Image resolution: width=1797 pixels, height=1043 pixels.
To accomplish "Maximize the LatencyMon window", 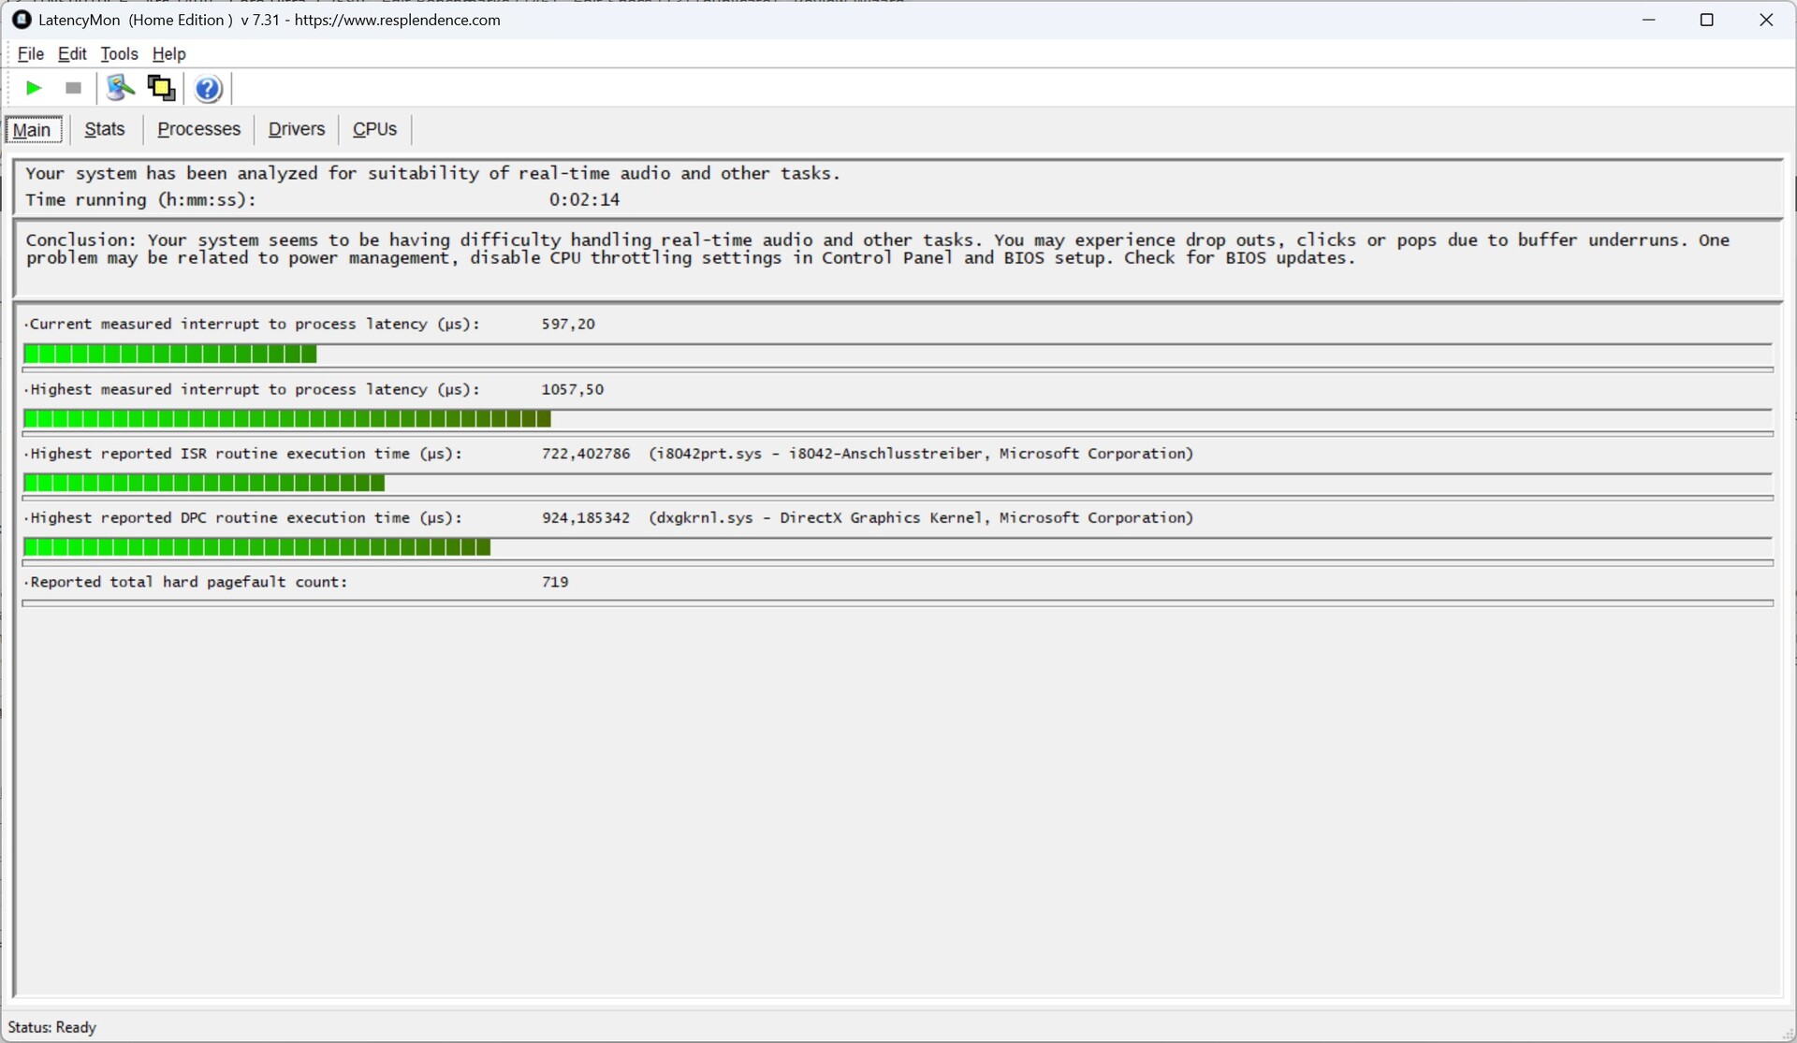I will (x=1706, y=20).
